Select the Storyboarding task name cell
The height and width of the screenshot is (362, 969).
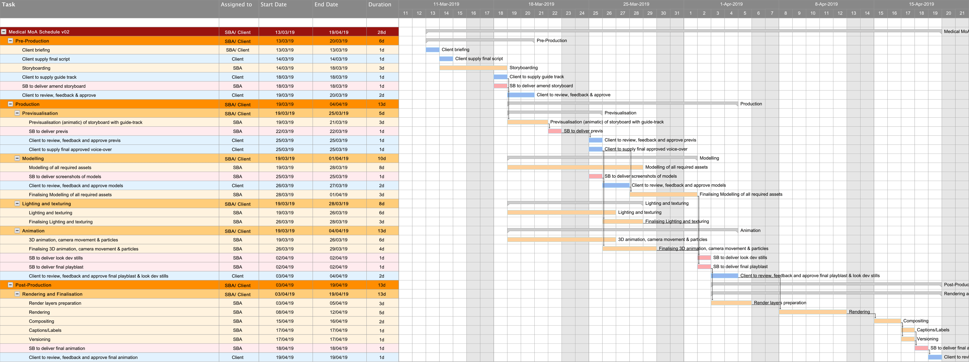[x=109, y=68]
